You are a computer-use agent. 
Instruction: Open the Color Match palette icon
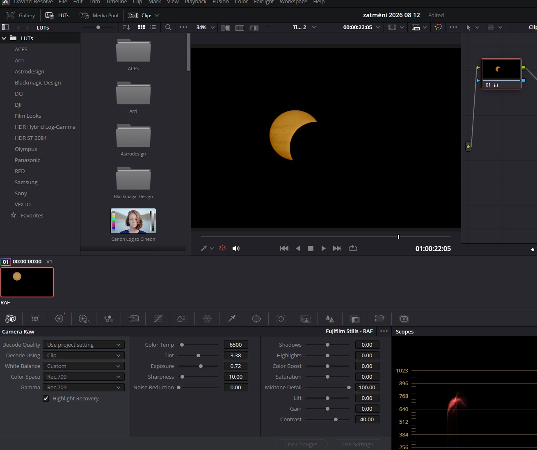[35, 319]
